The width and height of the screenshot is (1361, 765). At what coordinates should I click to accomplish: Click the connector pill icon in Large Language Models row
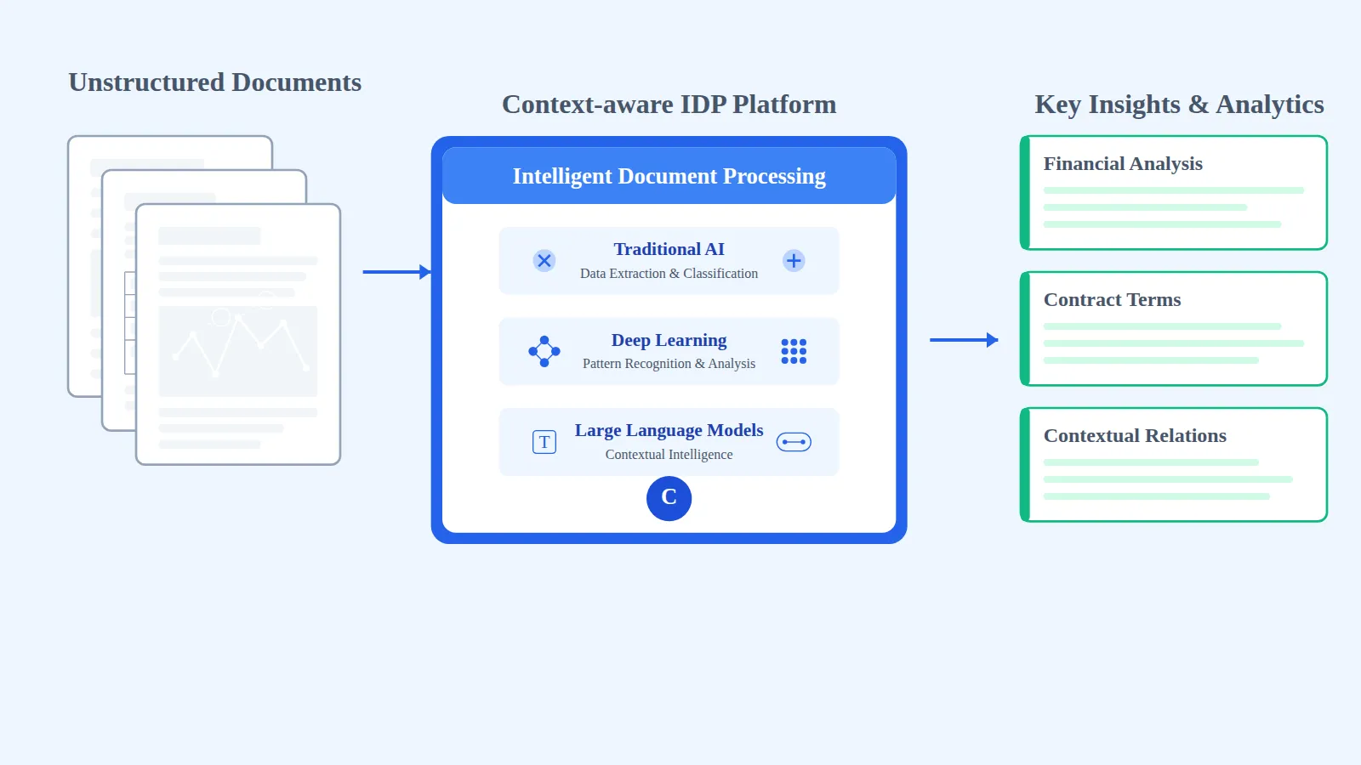point(794,442)
